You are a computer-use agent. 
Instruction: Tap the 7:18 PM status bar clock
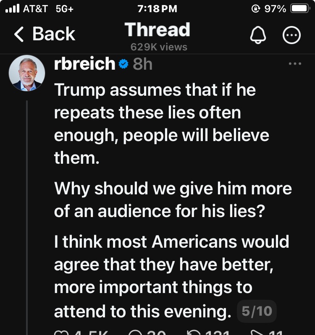click(x=157, y=9)
